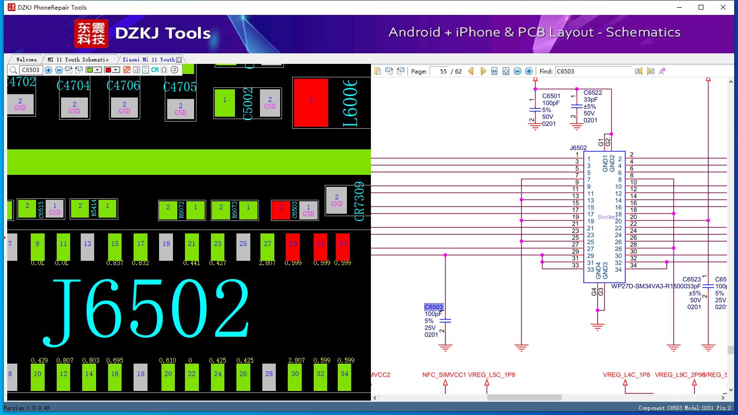Click the cyan CR icon

155,70
